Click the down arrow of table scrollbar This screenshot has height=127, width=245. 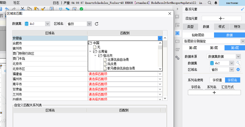click(165, 98)
